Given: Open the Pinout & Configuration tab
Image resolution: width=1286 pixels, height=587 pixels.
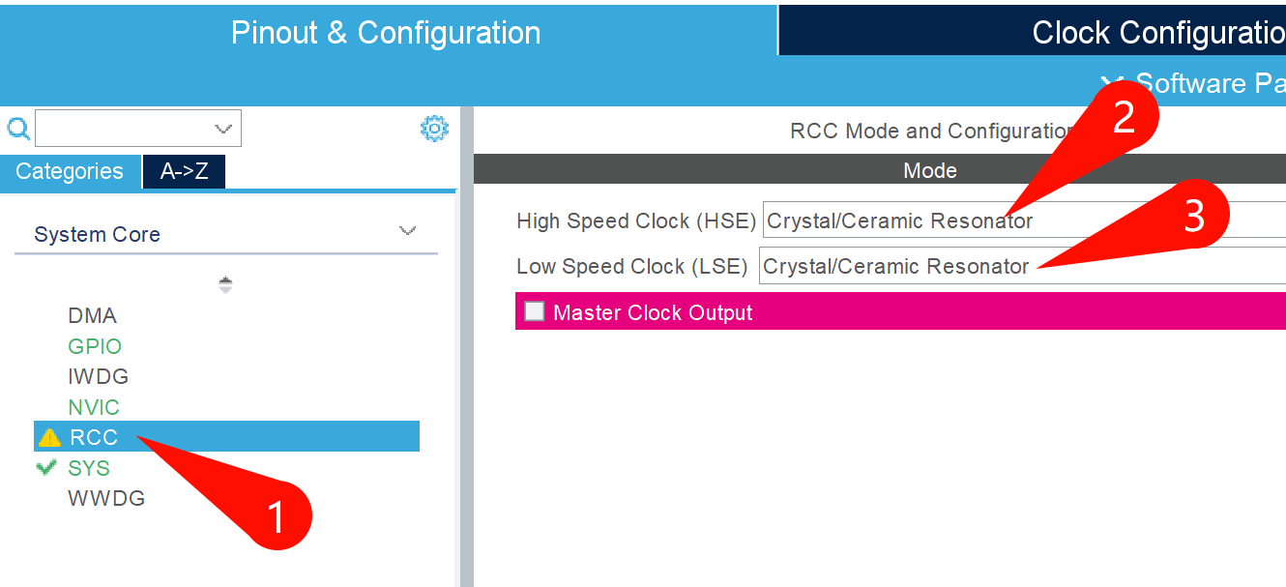Looking at the screenshot, I should (386, 33).
